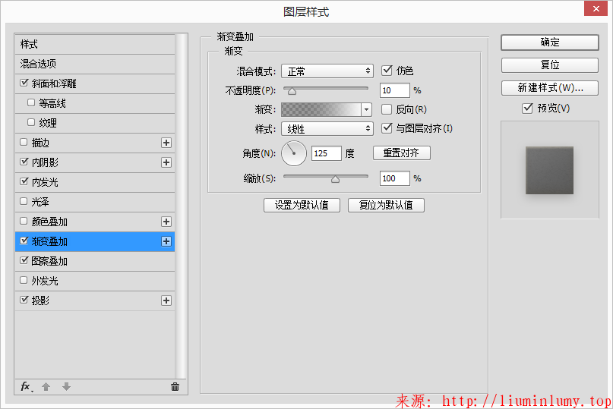Click the 缩放 slider handle
The image size is (613, 409).
click(335, 179)
